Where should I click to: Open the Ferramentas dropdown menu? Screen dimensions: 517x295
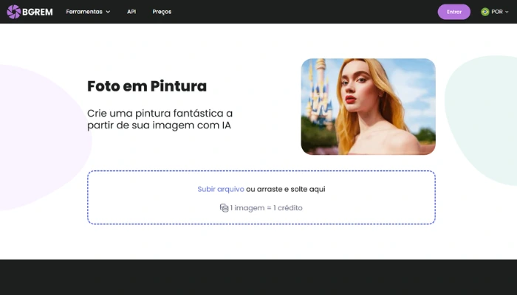[x=88, y=12]
